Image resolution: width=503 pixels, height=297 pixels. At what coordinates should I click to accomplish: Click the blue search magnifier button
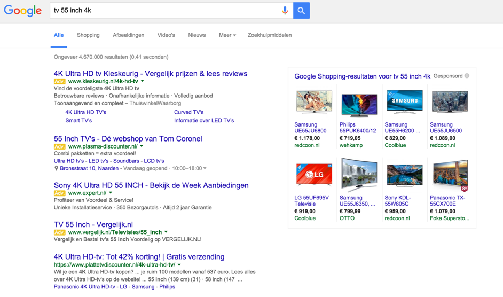click(x=301, y=11)
